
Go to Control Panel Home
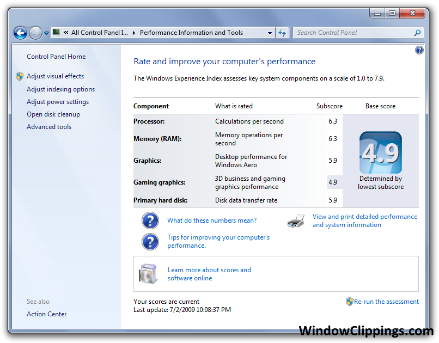[56, 57]
